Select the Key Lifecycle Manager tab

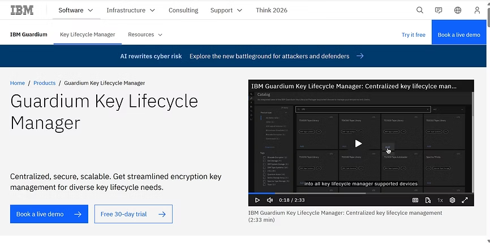88,34
